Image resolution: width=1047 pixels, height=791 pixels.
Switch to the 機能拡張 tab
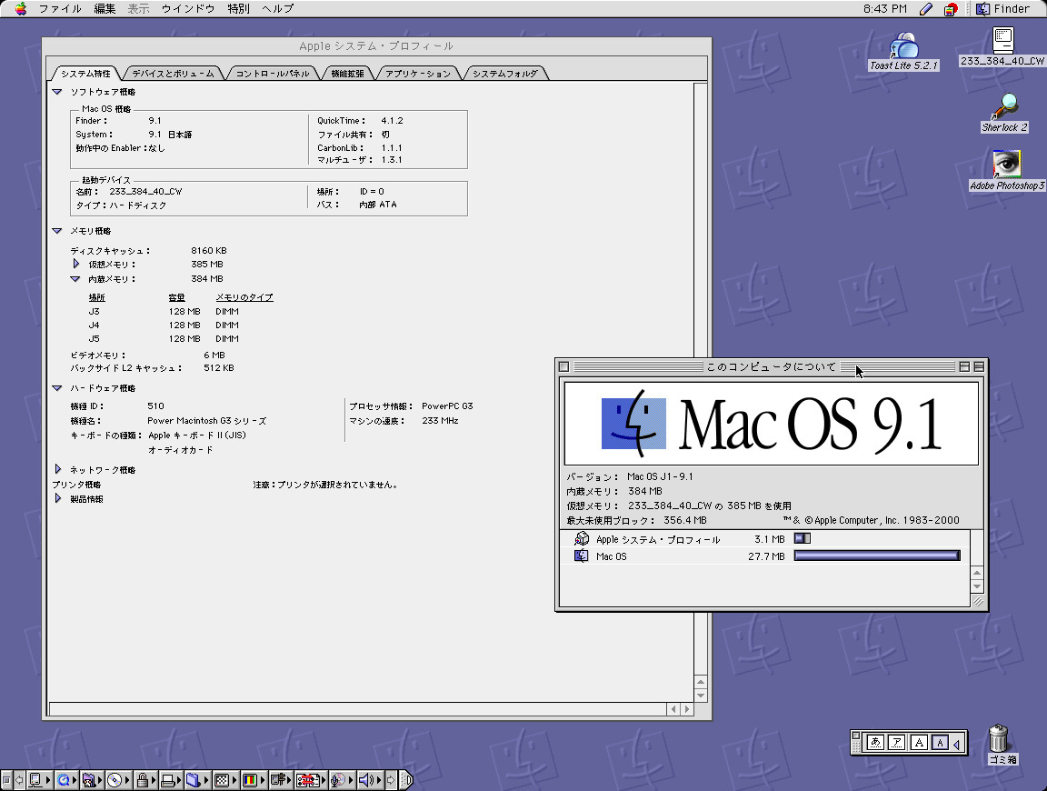coord(348,74)
